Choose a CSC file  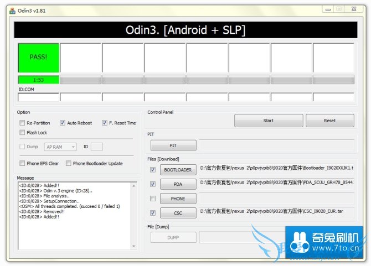pyautogui.click(x=178, y=213)
